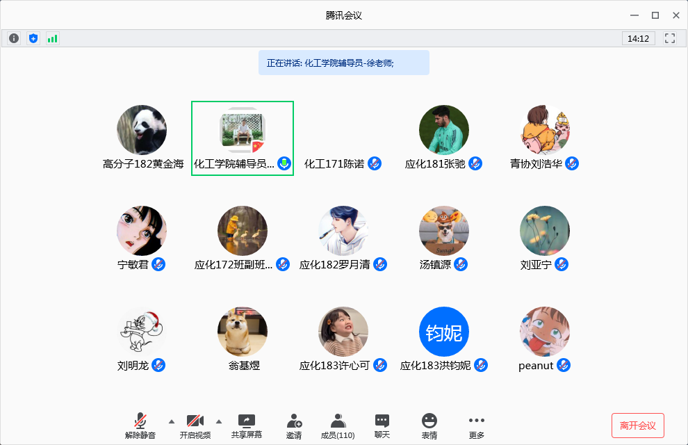Open the Chat (聊天) panel
This screenshot has height=445, width=688.
coord(382,426)
